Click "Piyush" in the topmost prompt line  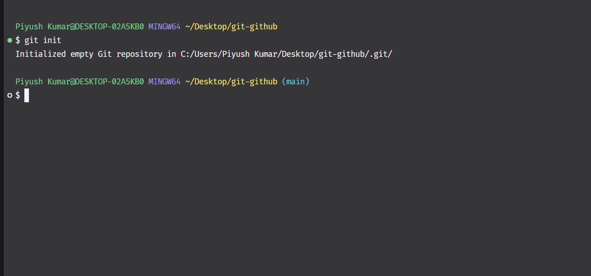click(29, 27)
